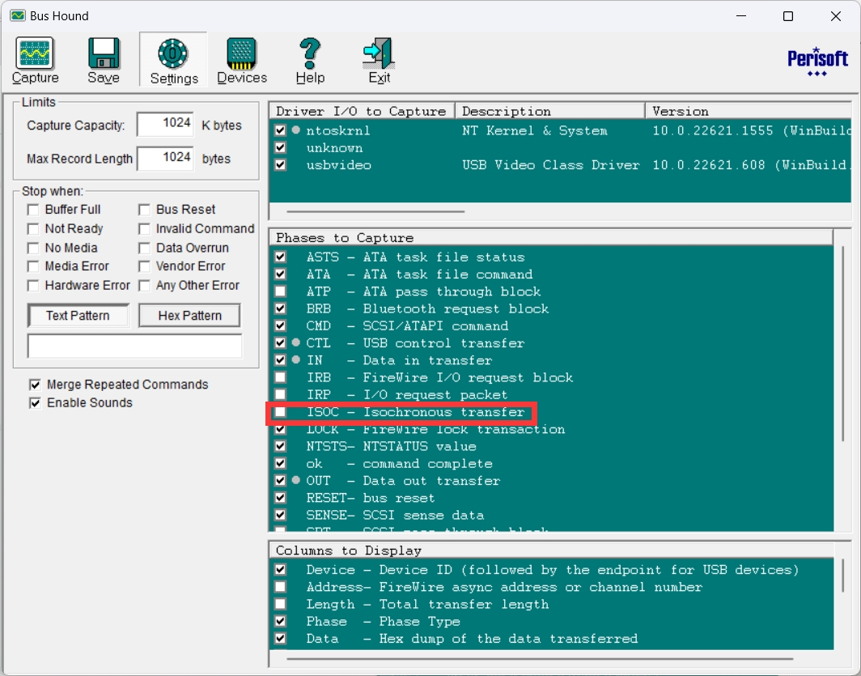Toggle the usbvideo driver checkbox
Viewport: 861px width, 676px height.
point(280,165)
